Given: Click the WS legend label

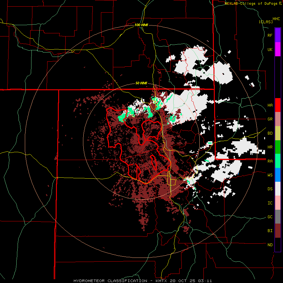Looking at the screenshot, I should (x=270, y=175).
